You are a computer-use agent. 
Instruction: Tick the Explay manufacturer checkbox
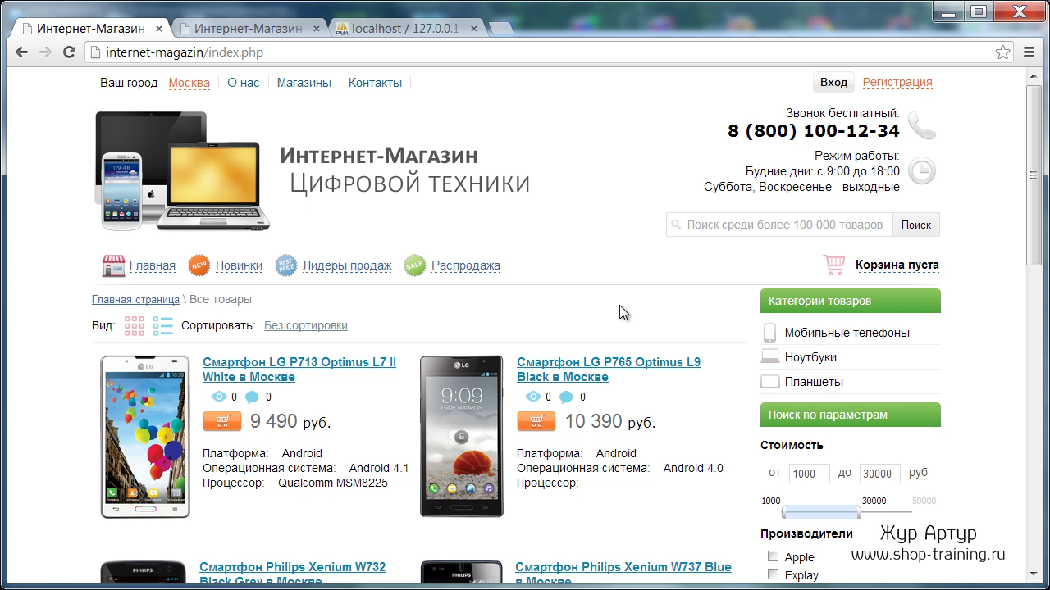[773, 574]
